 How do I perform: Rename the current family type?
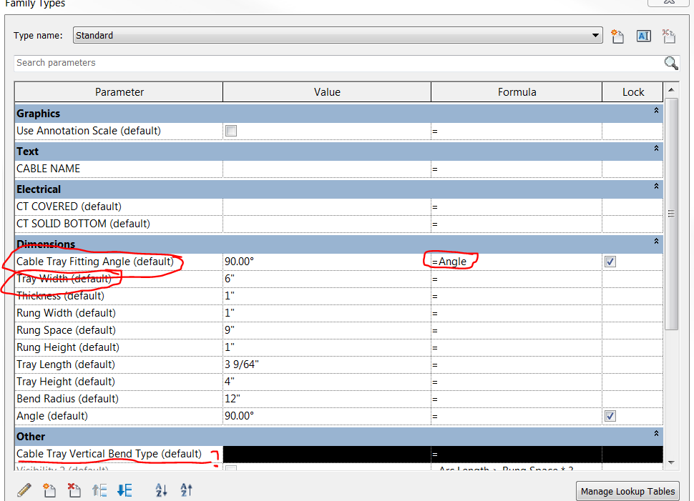coord(643,36)
